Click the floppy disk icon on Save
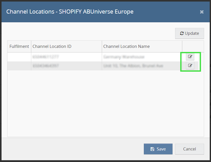Image resolution: width=211 pixels, height=162 pixels. tap(152, 149)
